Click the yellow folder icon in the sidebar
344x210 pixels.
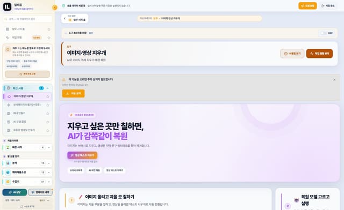click(x=8, y=182)
